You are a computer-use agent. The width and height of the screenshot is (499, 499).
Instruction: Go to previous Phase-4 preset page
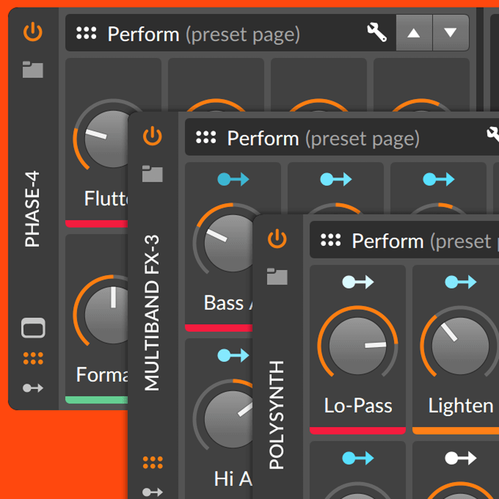tap(414, 33)
